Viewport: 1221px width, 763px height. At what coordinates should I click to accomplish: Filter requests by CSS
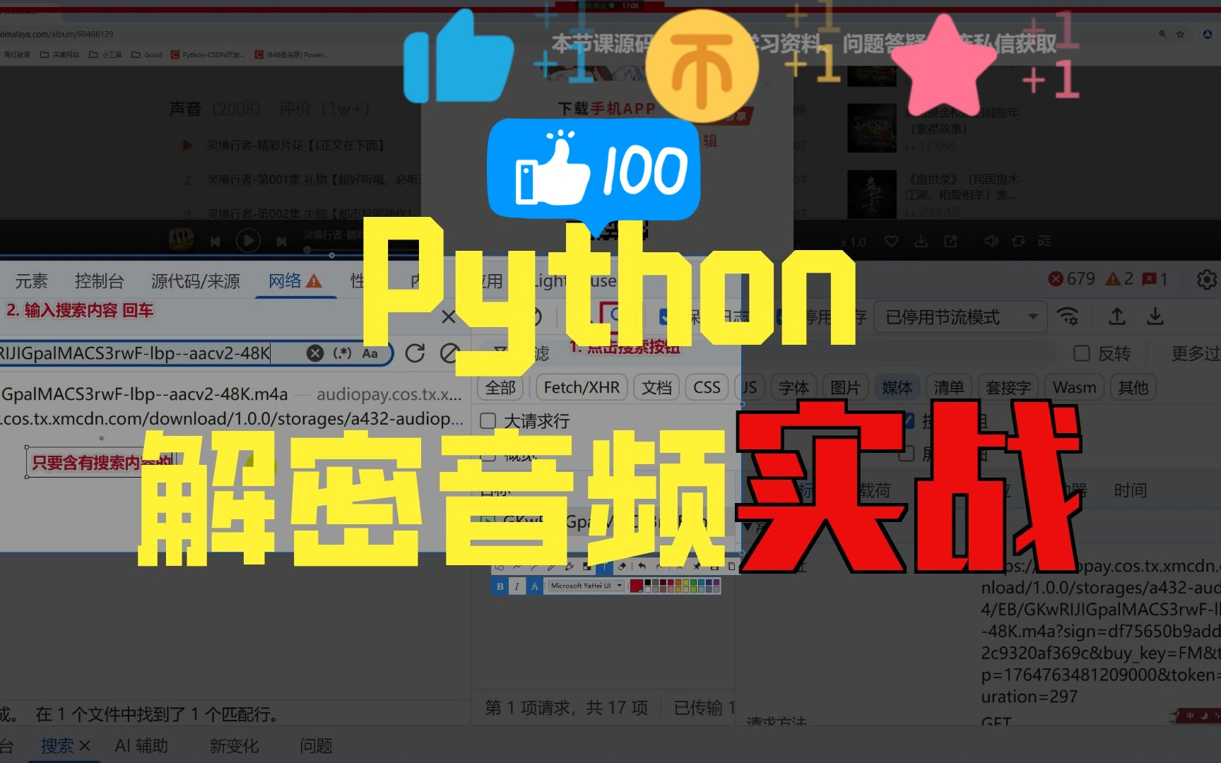[x=707, y=387]
